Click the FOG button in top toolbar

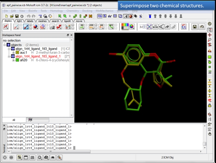(x=99, y=16)
